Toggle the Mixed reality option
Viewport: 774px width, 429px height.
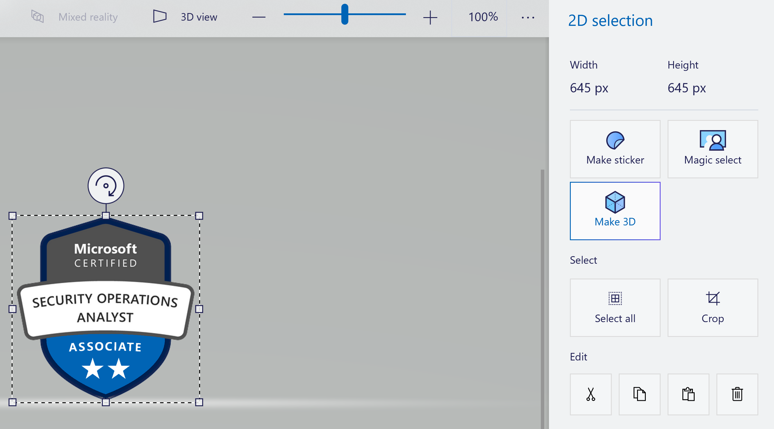pyautogui.click(x=74, y=17)
